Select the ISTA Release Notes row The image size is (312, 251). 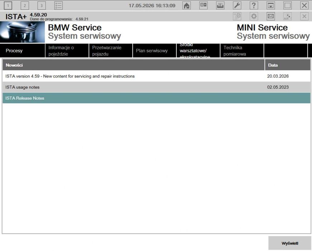pos(156,98)
